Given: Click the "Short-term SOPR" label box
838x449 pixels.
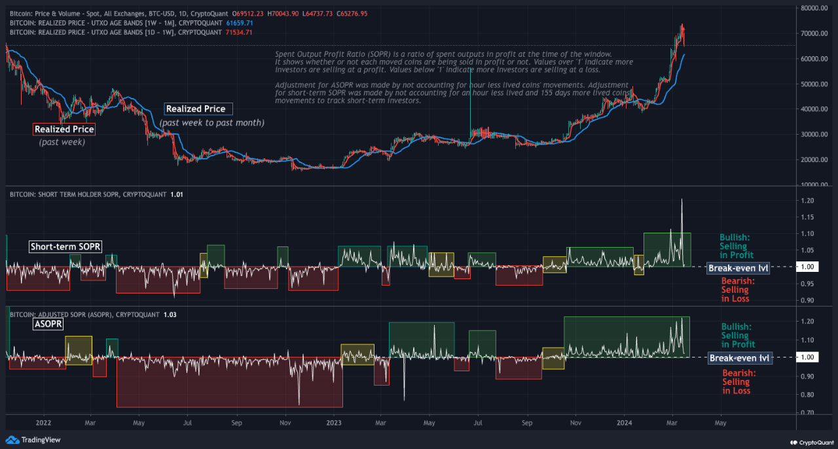Looking at the screenshot, I should (x=65, y=246).
